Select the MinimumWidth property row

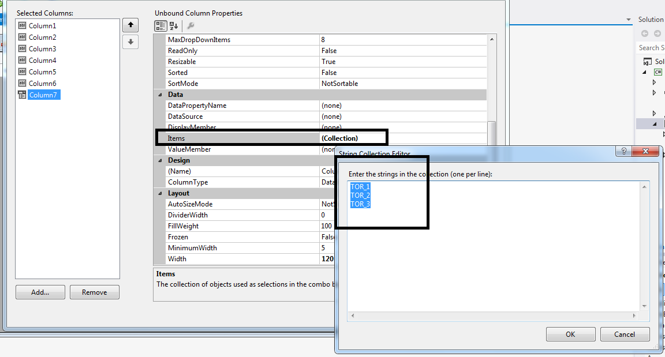click(250, 248)
